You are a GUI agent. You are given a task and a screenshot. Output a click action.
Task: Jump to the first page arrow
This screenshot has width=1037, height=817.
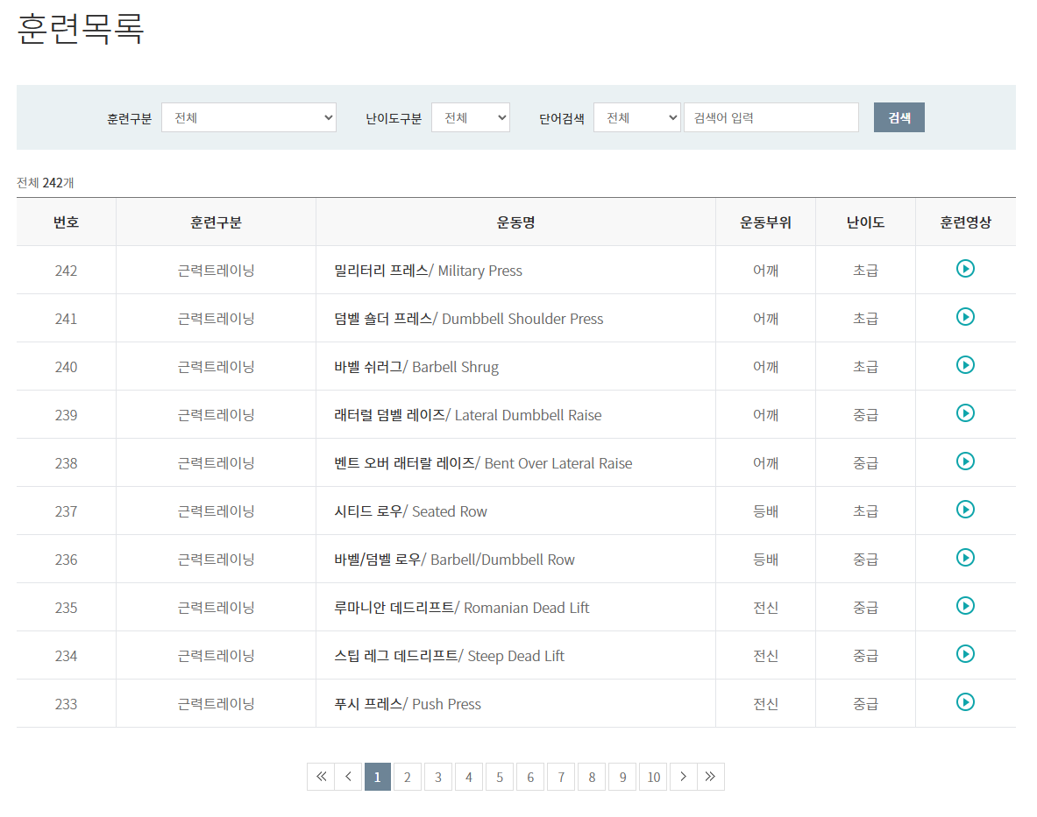[321, 778]
